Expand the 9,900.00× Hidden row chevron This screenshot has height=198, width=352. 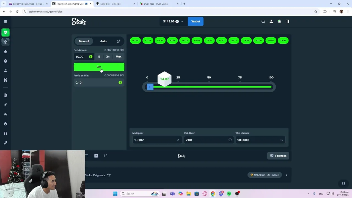(287, 175)
